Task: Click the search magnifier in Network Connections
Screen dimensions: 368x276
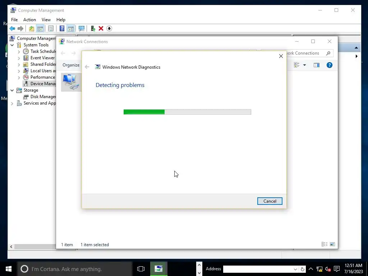Action: [x=328, y=53]
